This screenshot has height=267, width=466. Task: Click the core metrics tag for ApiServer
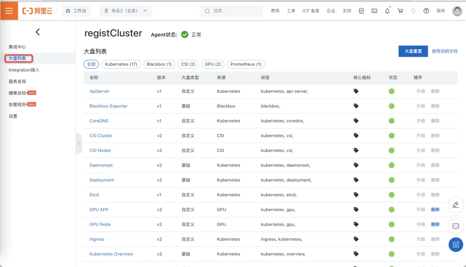(x=356, y=91)
